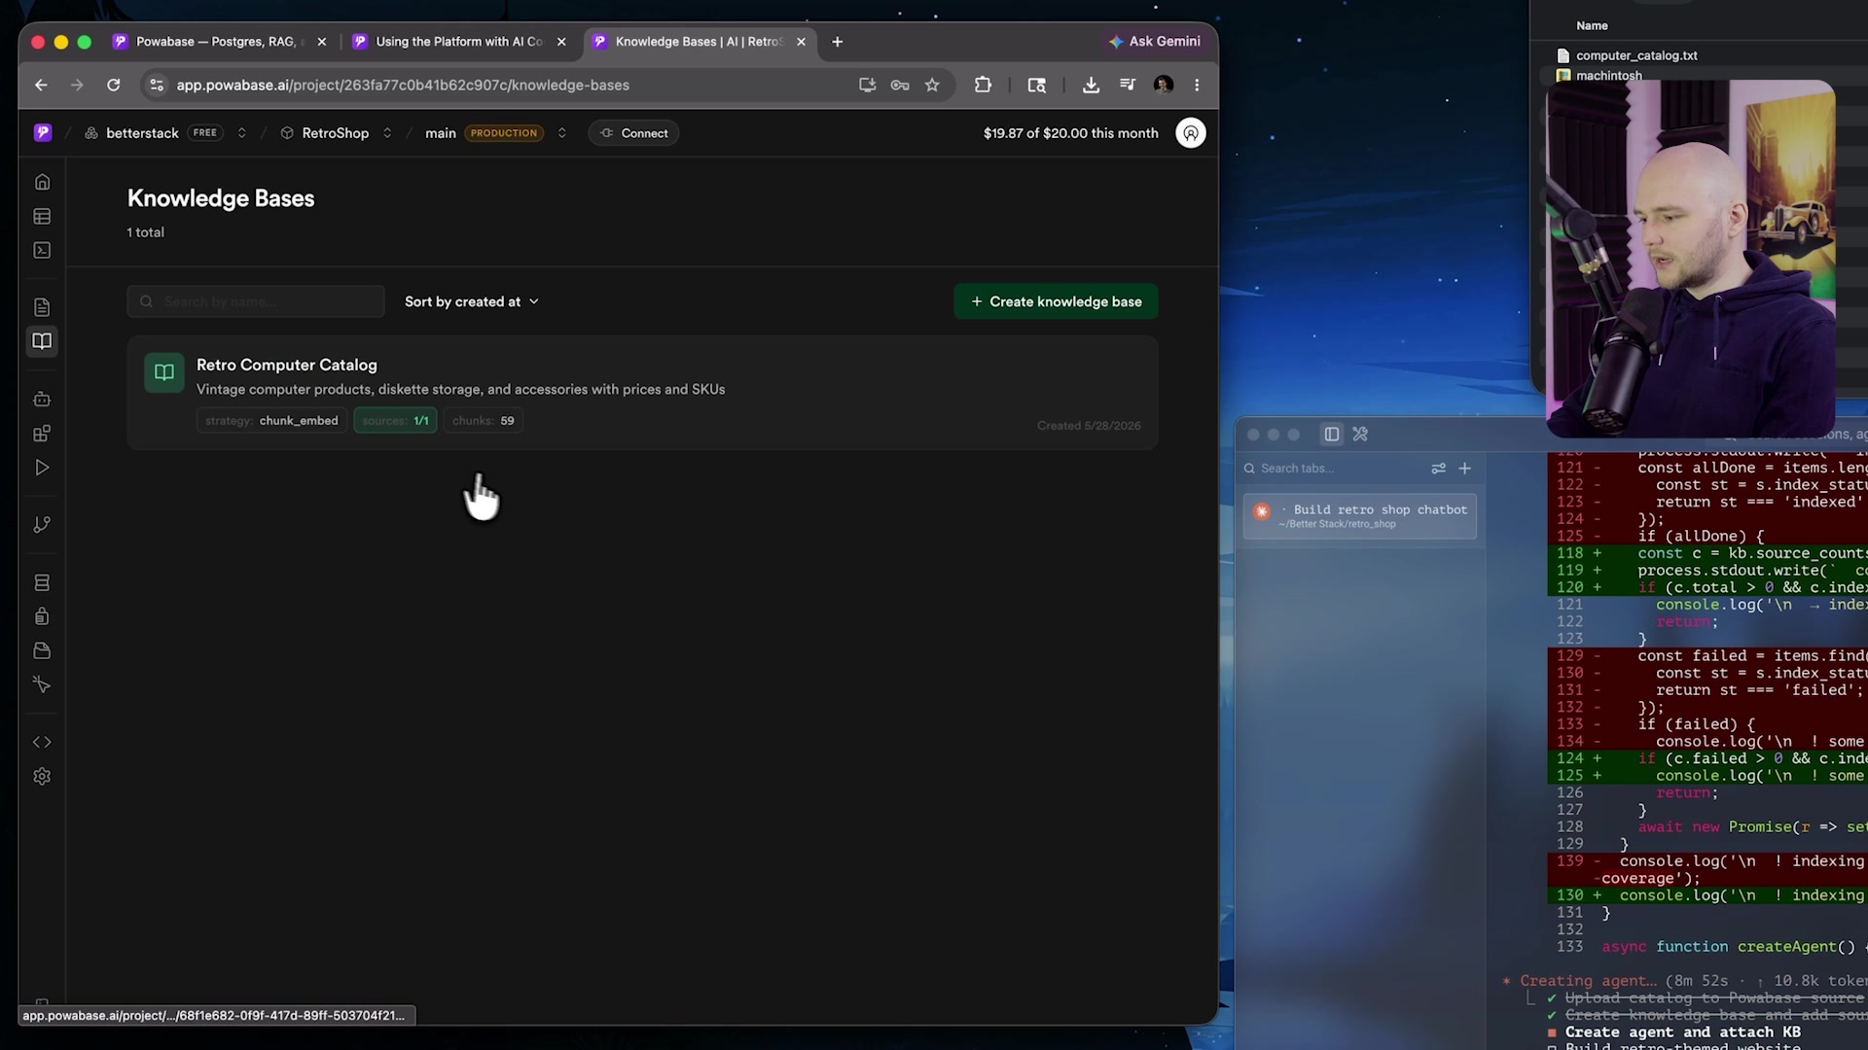Expand the RetroShop project switcher
This screenshot has height=1050, width=1868.
click(x=387, y=133)
